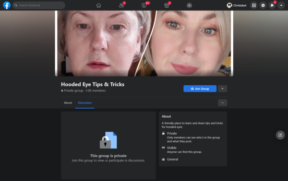This screenshot has height=181, width=288.
Task: Click the Join Group button
Action: pyautogui.click(x=200, y=89)
